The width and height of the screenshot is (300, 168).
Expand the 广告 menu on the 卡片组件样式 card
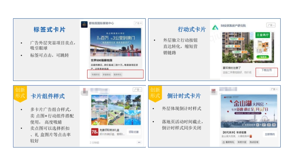point(137,90)
